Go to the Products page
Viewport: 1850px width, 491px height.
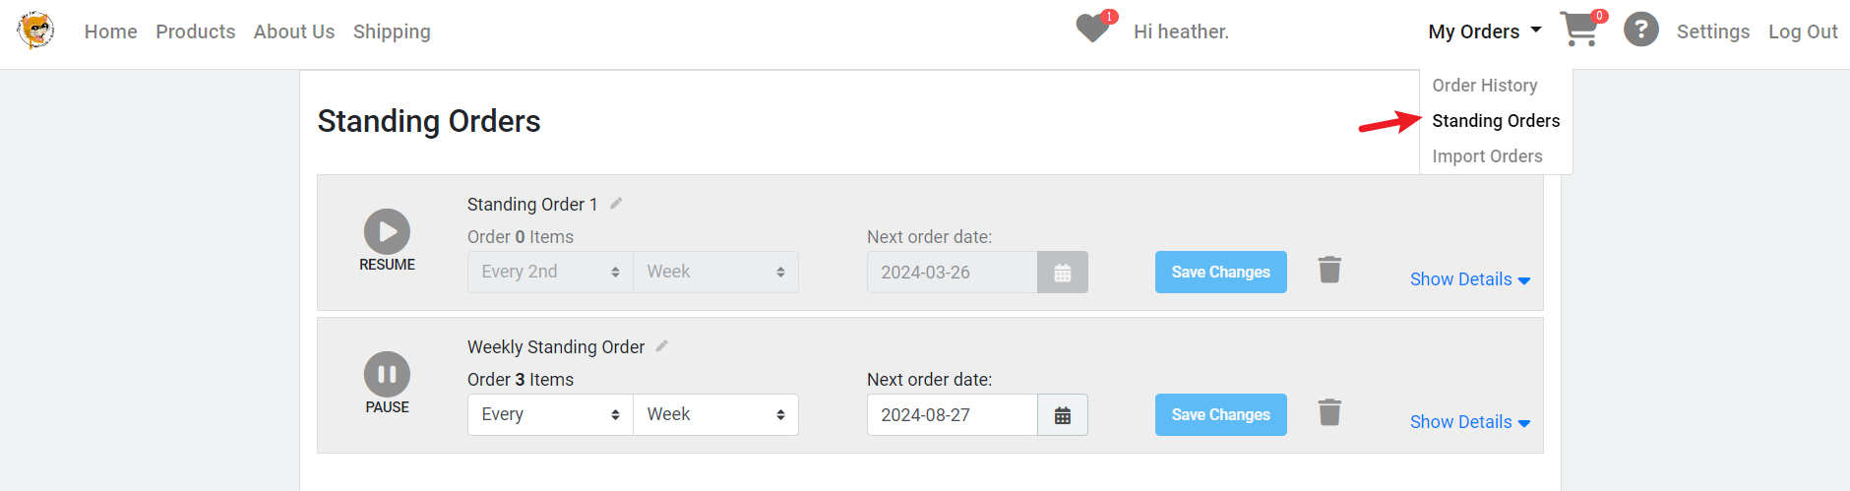pos(196,31)
